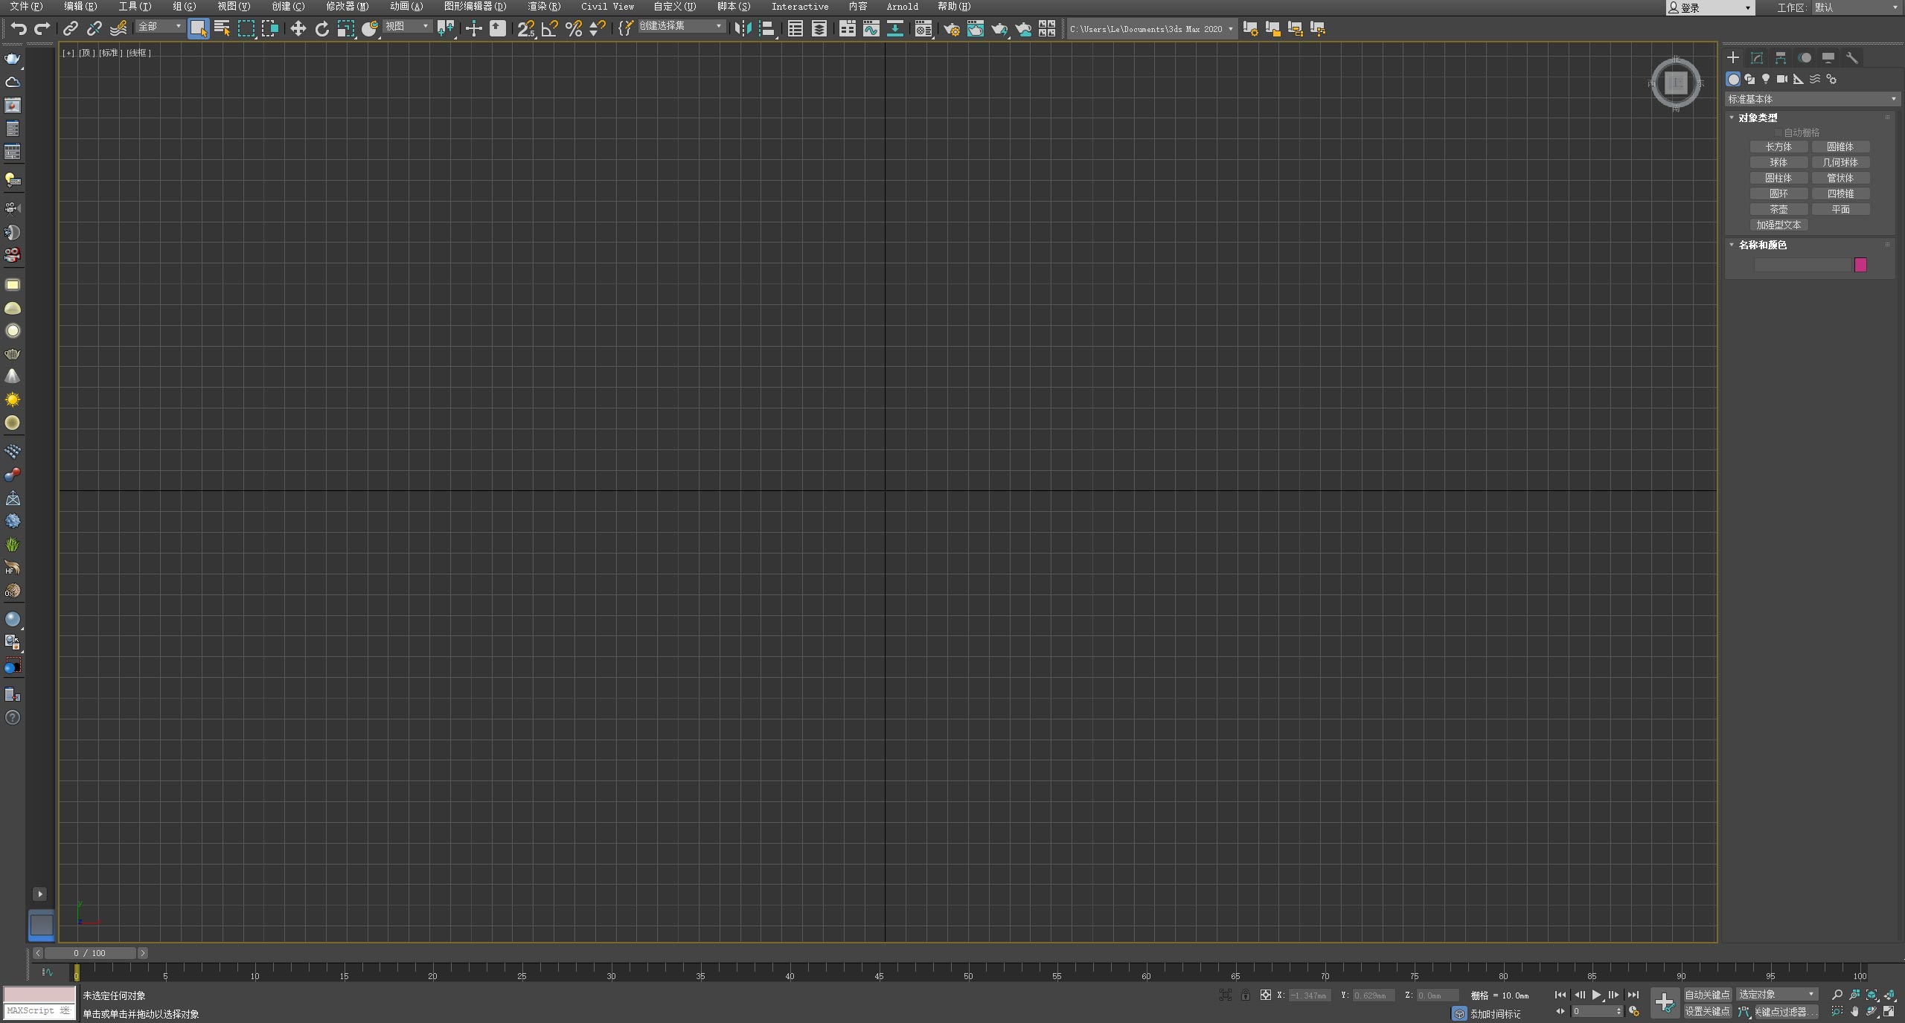Click the Undo arrow icon
1905x1023 pixels.
coord(19,29)
